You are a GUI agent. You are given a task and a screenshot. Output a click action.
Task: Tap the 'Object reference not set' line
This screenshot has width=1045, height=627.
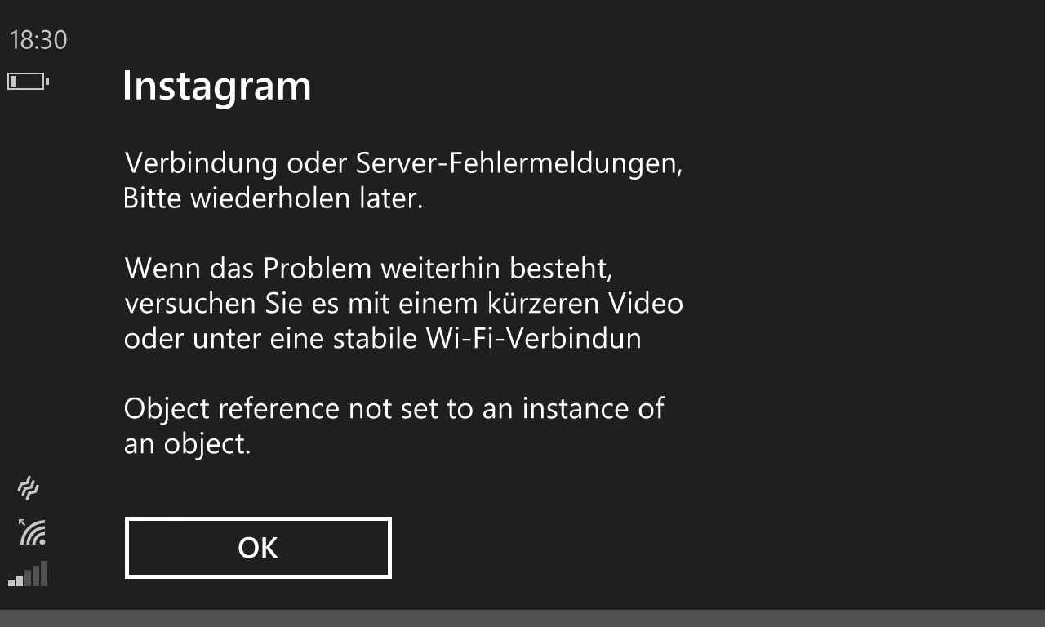[x=394, y=408]
